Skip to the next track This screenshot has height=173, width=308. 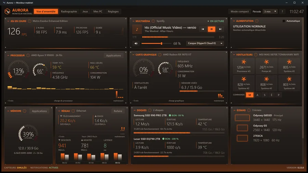220,29
